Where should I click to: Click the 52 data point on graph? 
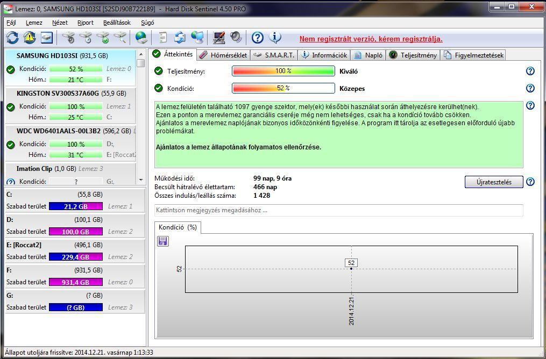pyautogui.click(x=351, y=269)
